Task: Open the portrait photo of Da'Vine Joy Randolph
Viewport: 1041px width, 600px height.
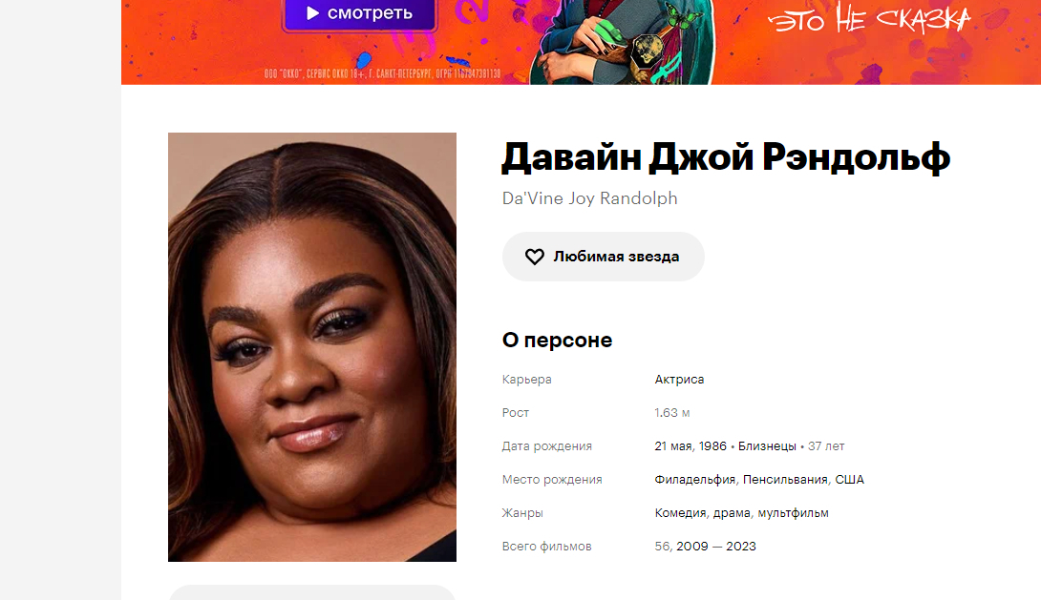Action: click(x=312, y=346)
